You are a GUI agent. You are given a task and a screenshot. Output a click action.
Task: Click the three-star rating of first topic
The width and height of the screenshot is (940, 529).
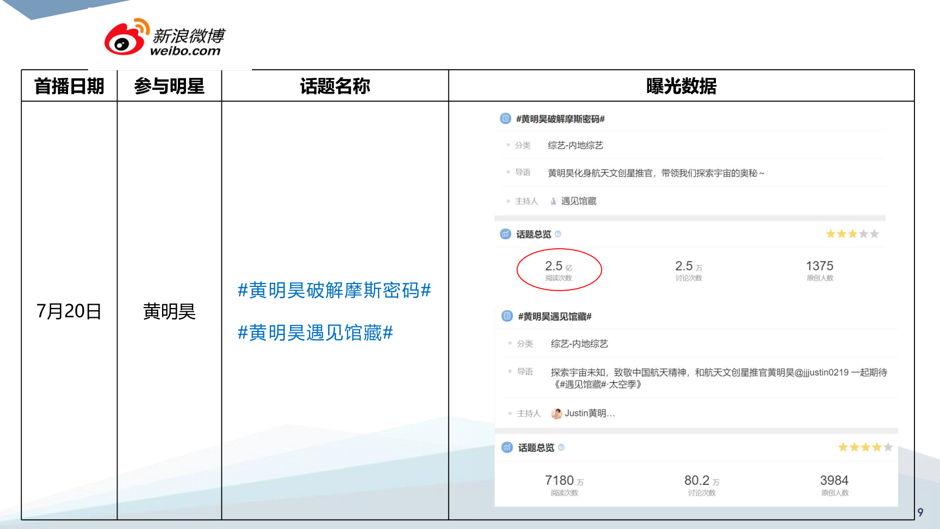click(852, 234)
